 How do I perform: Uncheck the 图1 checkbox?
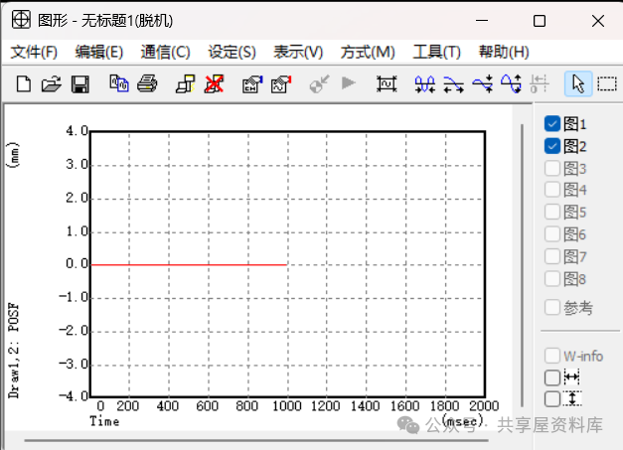point(552,124)
